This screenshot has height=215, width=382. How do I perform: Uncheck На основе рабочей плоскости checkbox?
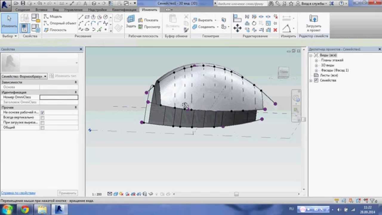coord(42,113)
